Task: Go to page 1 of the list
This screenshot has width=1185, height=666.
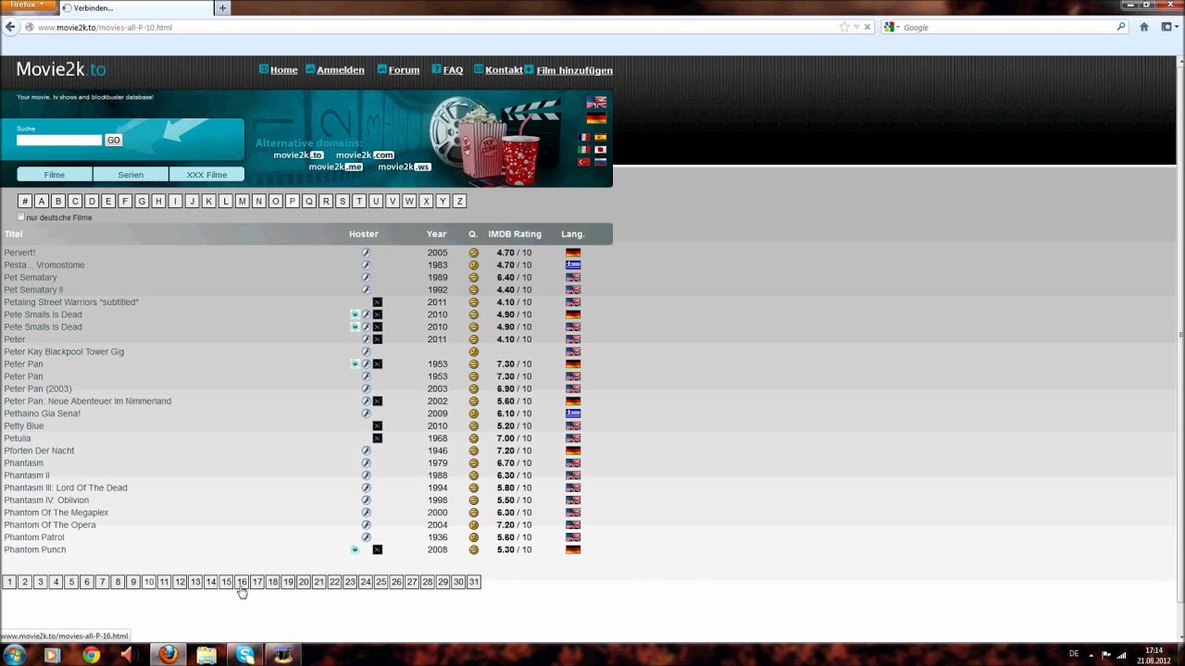Action: [x=9, y=582]
